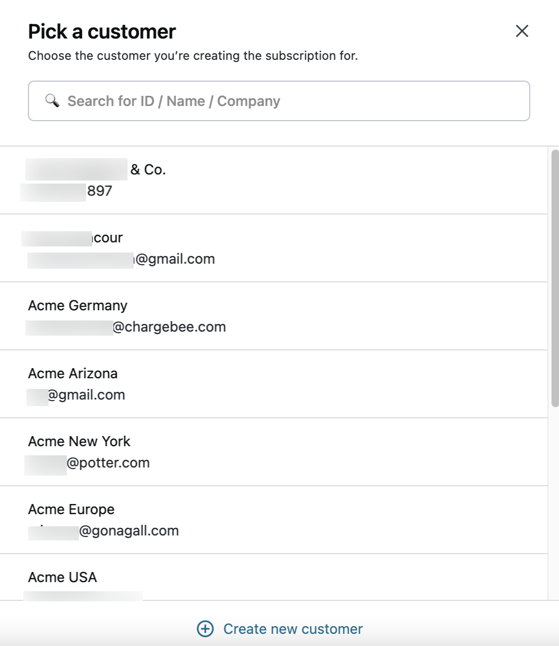Choose the Acme New York customer

pos(79,441)
